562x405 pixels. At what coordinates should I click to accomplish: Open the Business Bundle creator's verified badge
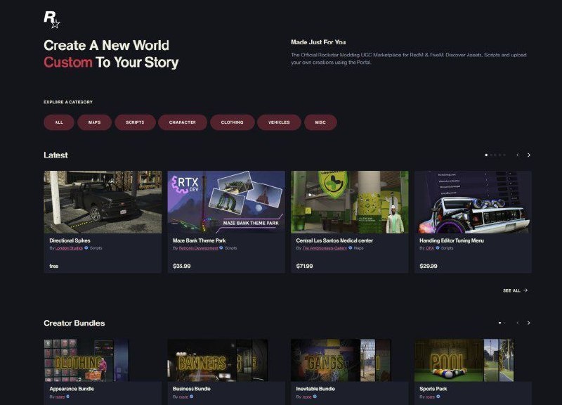click(x=191, y=397)
